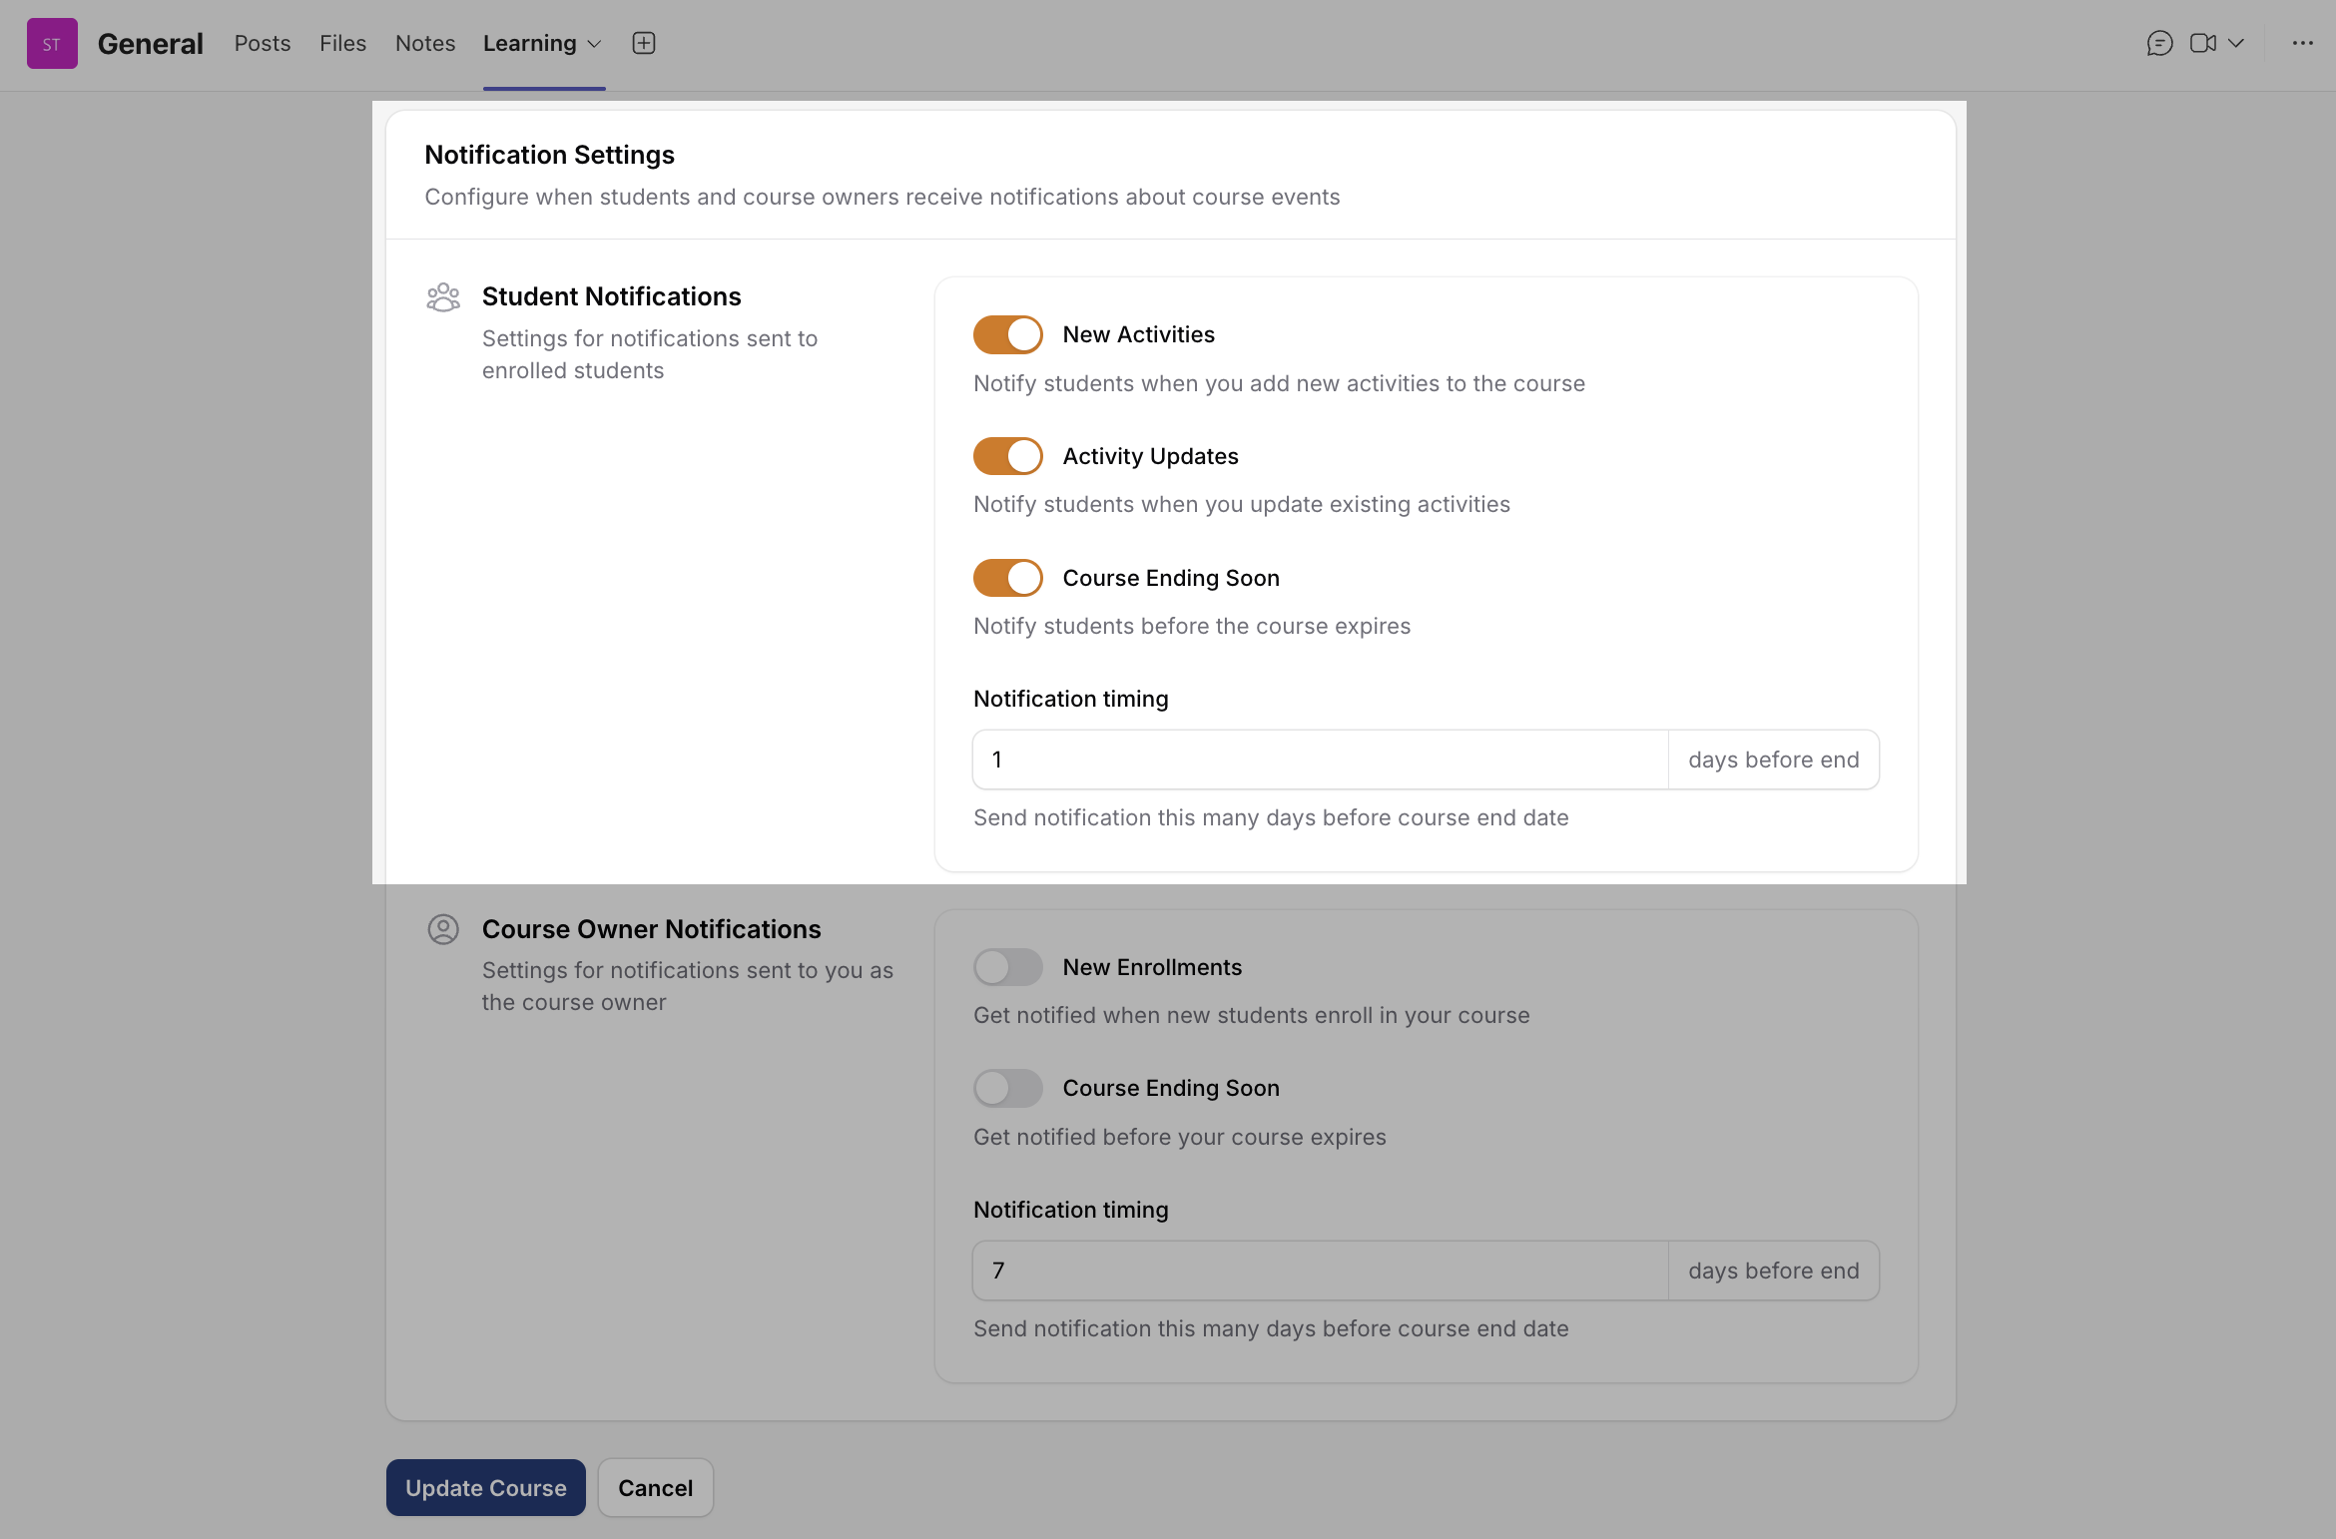Viewport: 2336px width, 1539px height.
Task: Click the ST team avatar icon
Action: 52,44
